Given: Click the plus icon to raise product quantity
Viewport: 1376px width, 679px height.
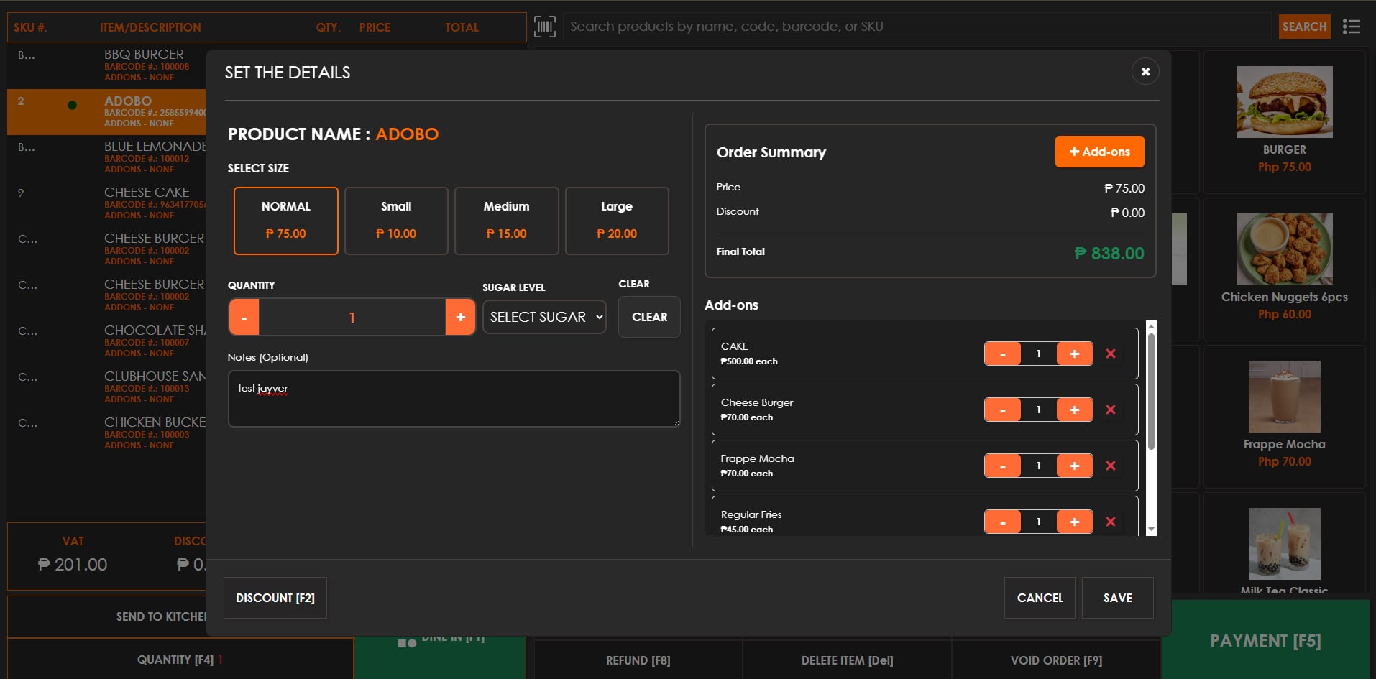Looking at the screenshot, I should (x=460, y=317).
